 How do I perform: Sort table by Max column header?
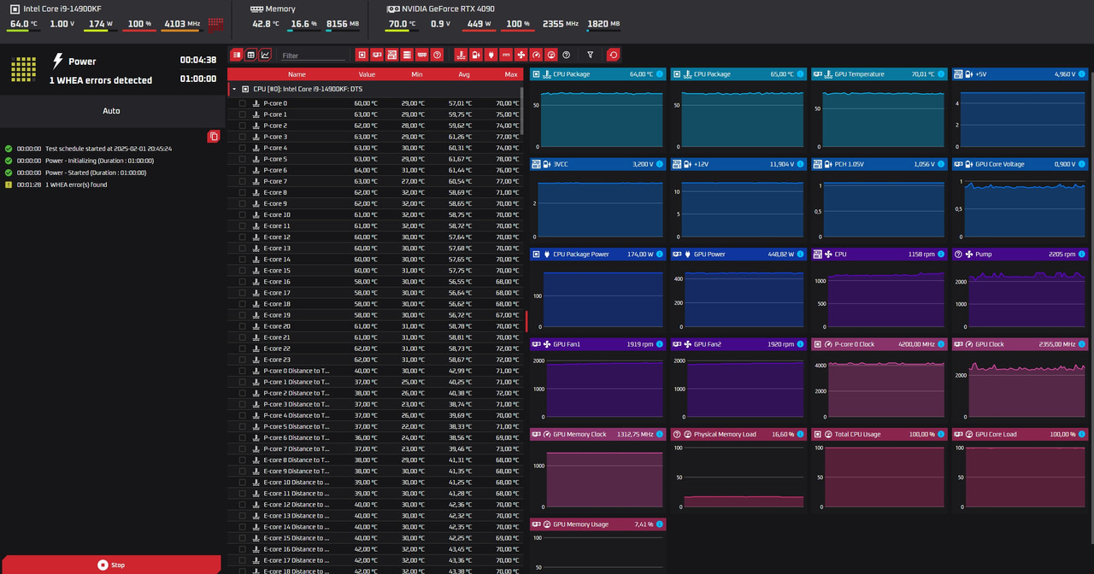click(x=511, y=74)
